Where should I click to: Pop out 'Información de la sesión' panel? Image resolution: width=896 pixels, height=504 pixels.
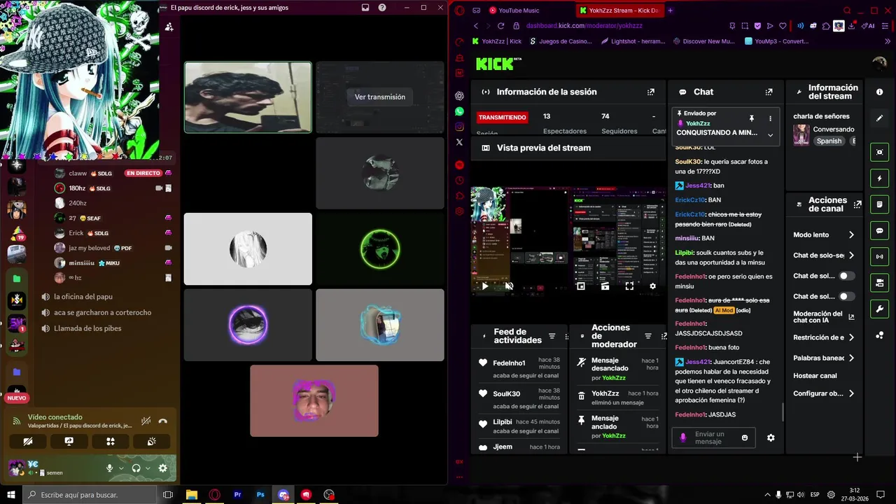[651, 92]
